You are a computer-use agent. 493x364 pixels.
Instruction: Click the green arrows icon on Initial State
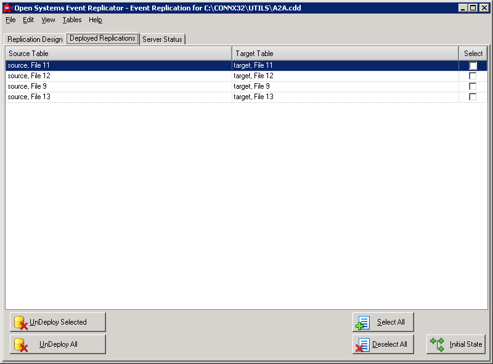(x=436, y=344)
